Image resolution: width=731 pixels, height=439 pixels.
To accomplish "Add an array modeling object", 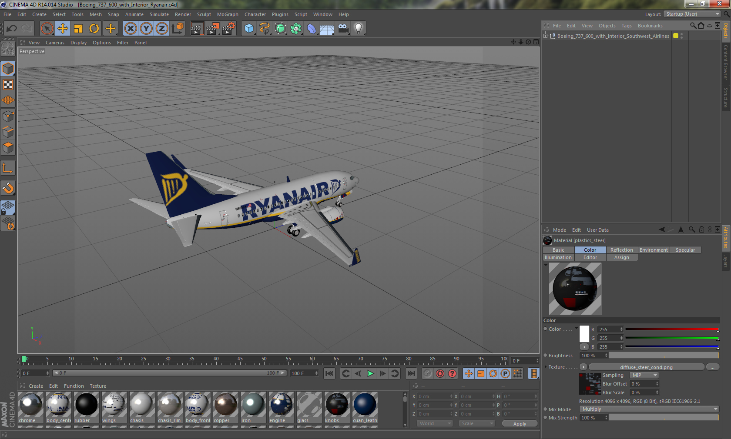I will pyautogui.click(x=296, y=29).
